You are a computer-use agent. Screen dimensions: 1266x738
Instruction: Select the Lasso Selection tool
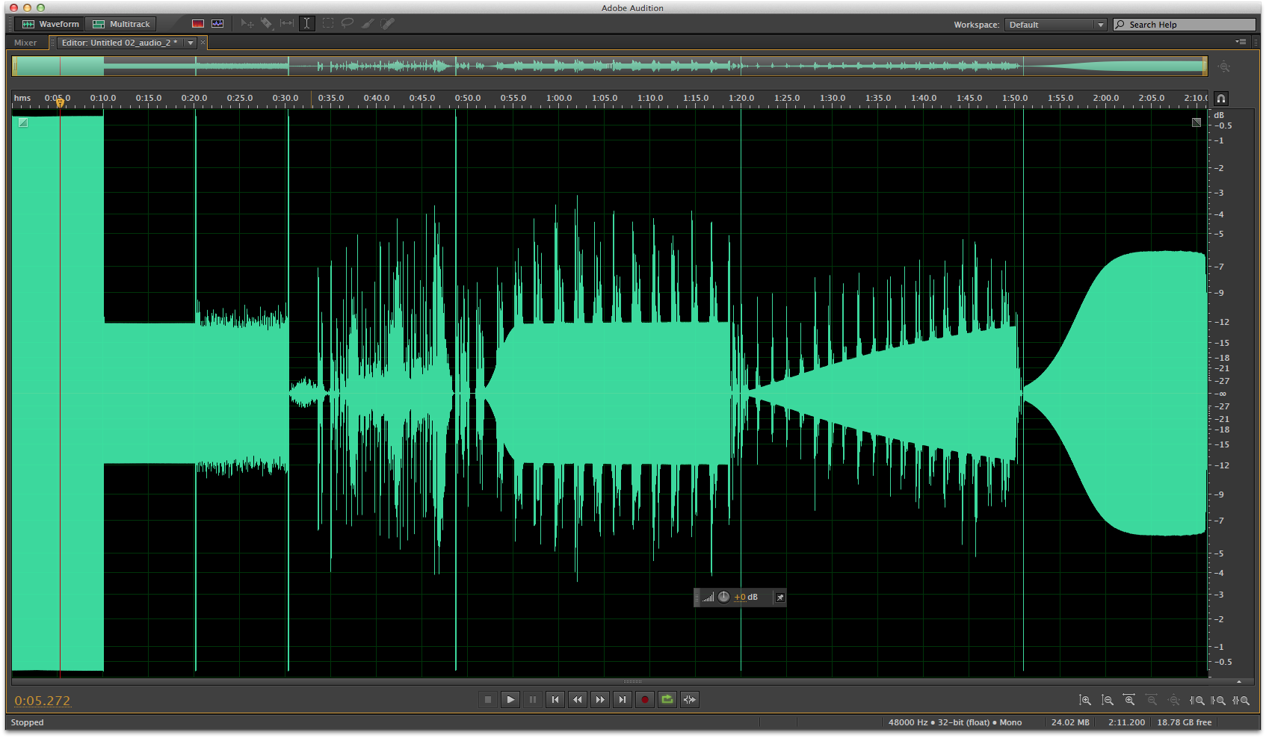pyautogui.click(x=348, y=24)
